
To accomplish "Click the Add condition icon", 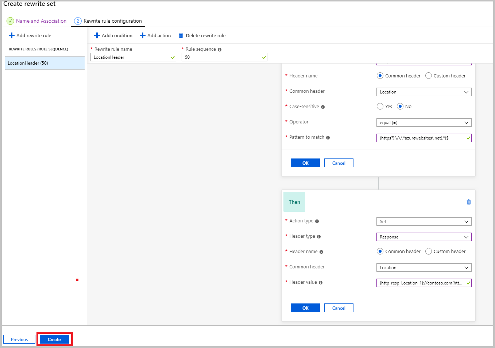I will tap(97, 35).
